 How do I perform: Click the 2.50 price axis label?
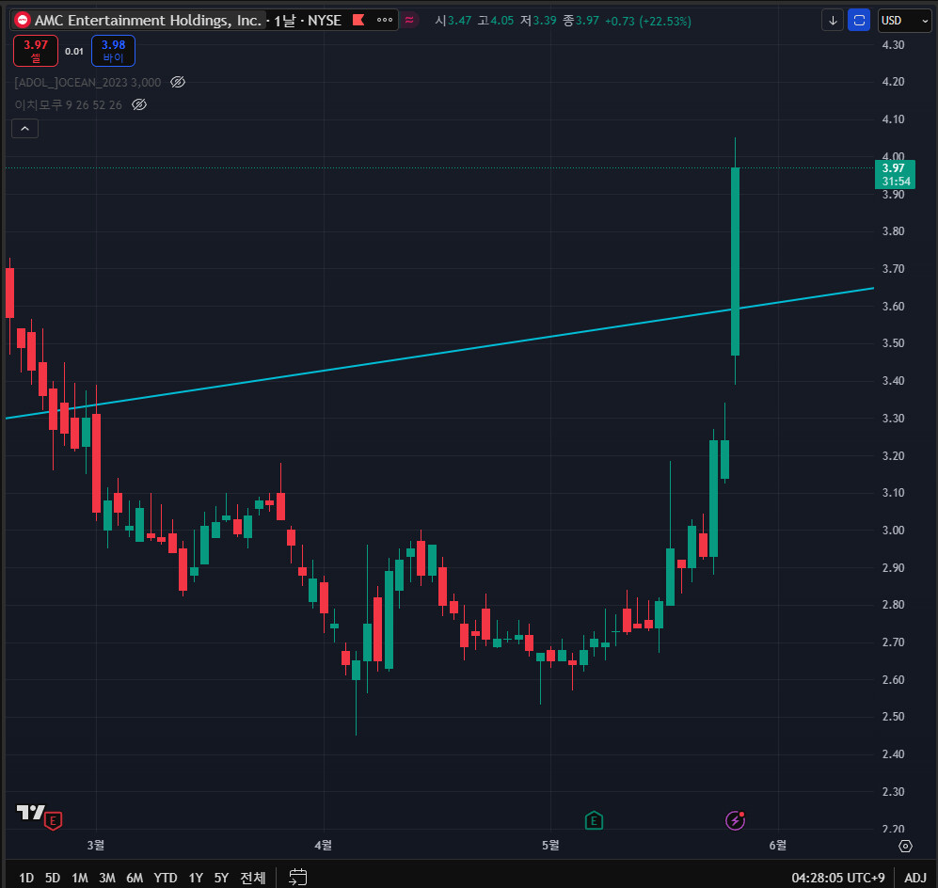[x=893, y=717]
